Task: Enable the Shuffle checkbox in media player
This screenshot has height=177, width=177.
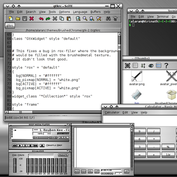Action: [47, 145]
